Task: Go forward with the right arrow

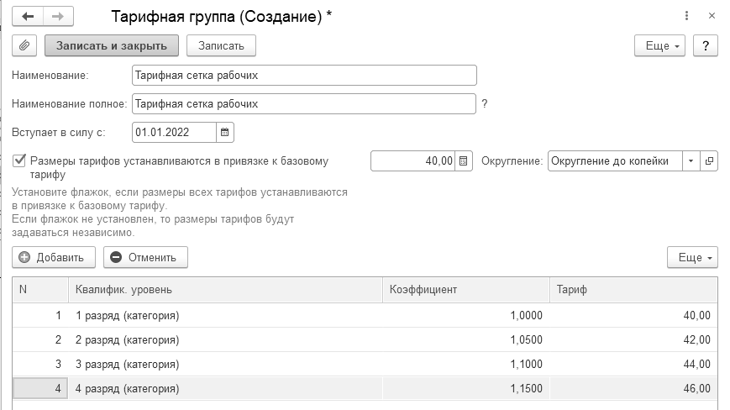Action: pos(57,16)
